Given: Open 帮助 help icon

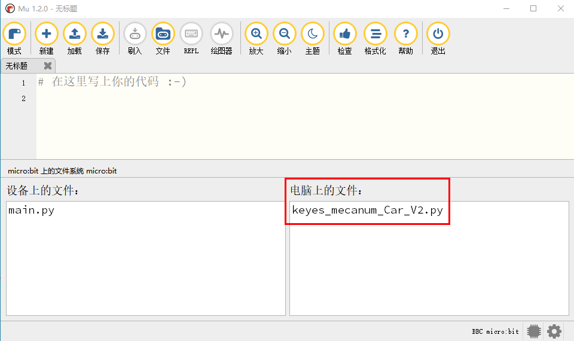Looking at the screenshot, I should click(x=405, y=38).
